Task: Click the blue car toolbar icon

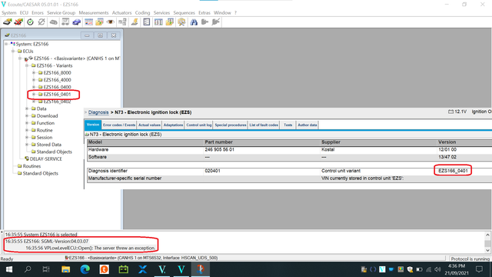Action: (x=76, y=22)
